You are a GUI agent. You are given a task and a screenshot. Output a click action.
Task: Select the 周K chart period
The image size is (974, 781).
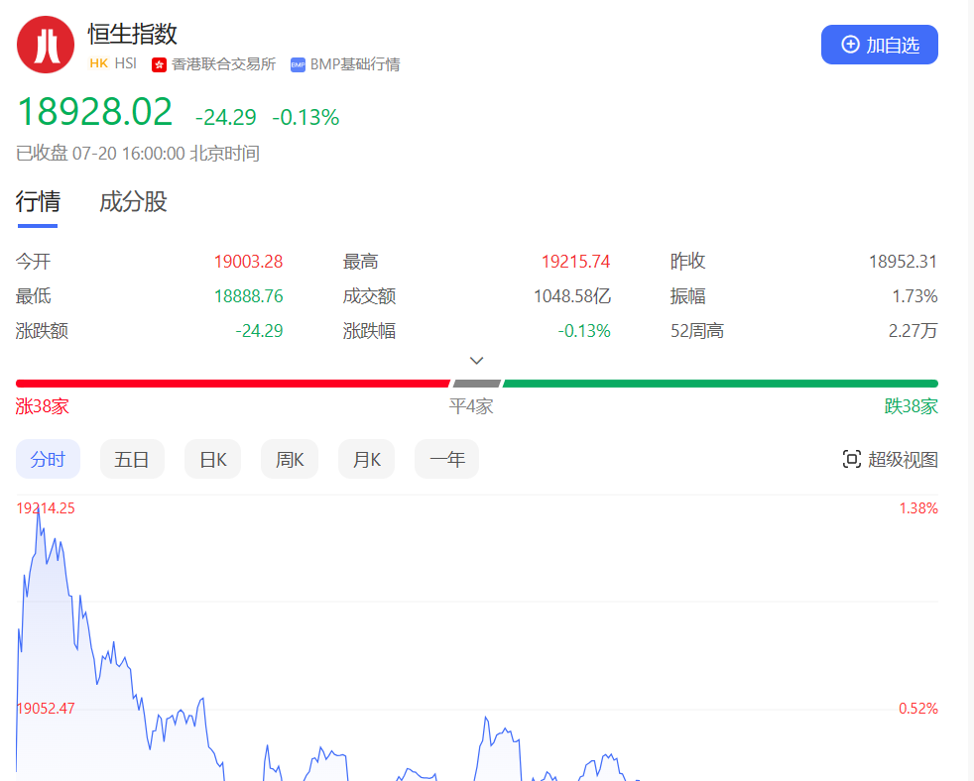point(290,460)
